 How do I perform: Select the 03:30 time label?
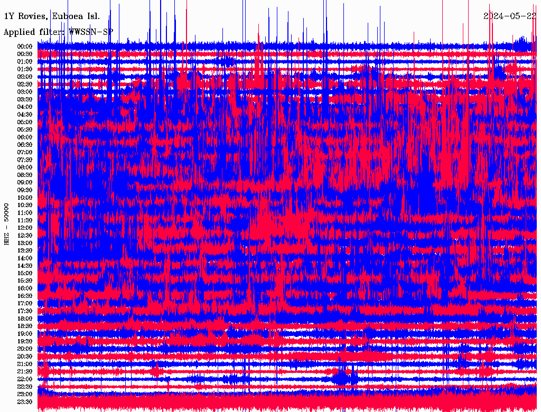pyautogui.click(x=25, y=100)
